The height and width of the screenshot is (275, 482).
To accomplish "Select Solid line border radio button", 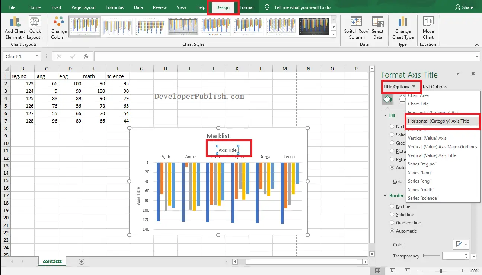I will (x=392, y=215).
